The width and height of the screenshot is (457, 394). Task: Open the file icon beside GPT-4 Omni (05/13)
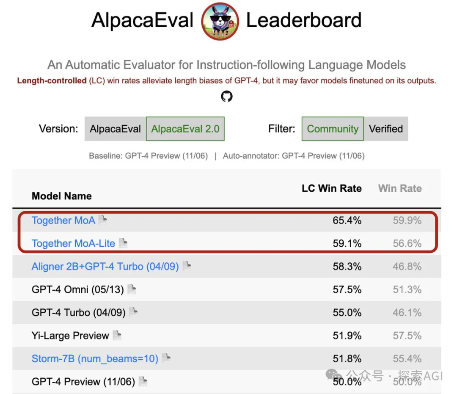click(132, 289)
